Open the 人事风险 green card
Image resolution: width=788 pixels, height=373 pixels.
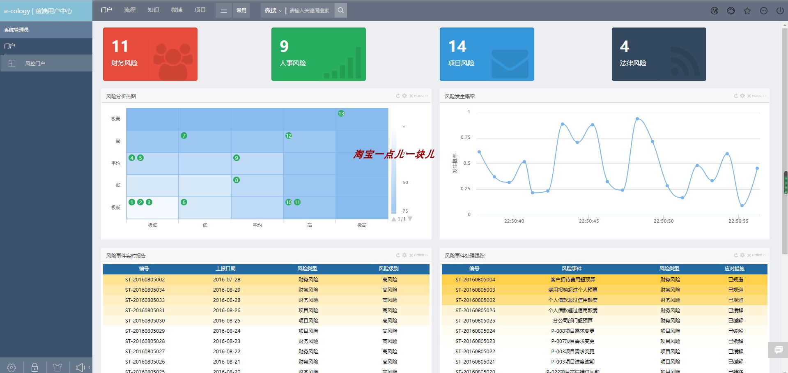pos(319,54)
